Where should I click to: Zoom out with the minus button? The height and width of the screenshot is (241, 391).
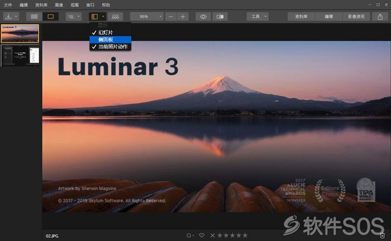point(171,17)
